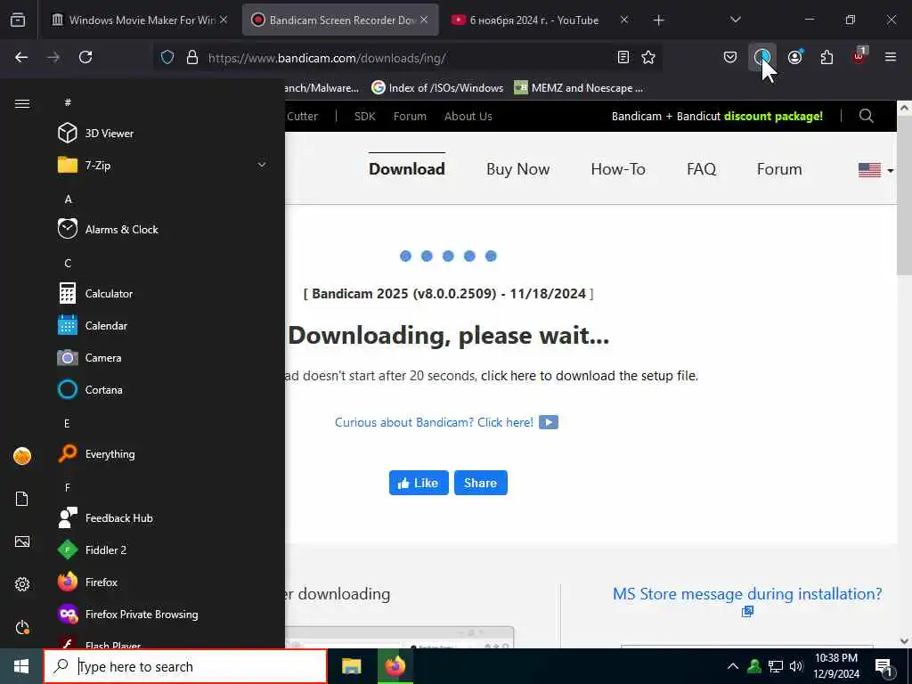Bookmark this page with the star
The width and height of the screenshot is (912, 684).
pyautogui.click(x=648, y=57)
